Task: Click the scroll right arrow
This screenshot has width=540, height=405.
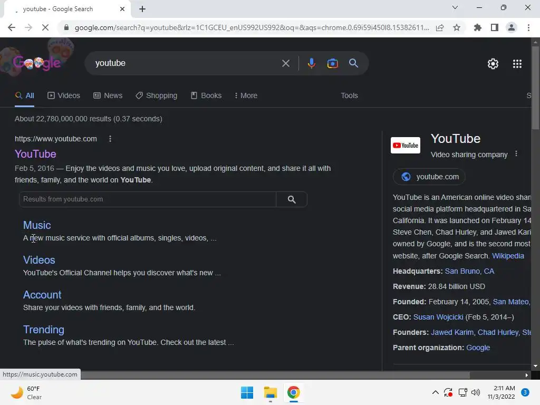Action: (x=527, y=375)
